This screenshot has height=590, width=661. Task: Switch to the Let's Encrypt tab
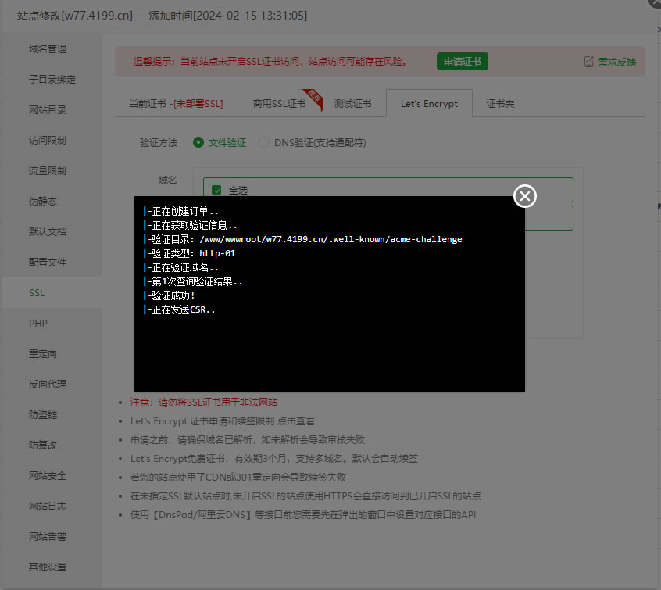429,102
